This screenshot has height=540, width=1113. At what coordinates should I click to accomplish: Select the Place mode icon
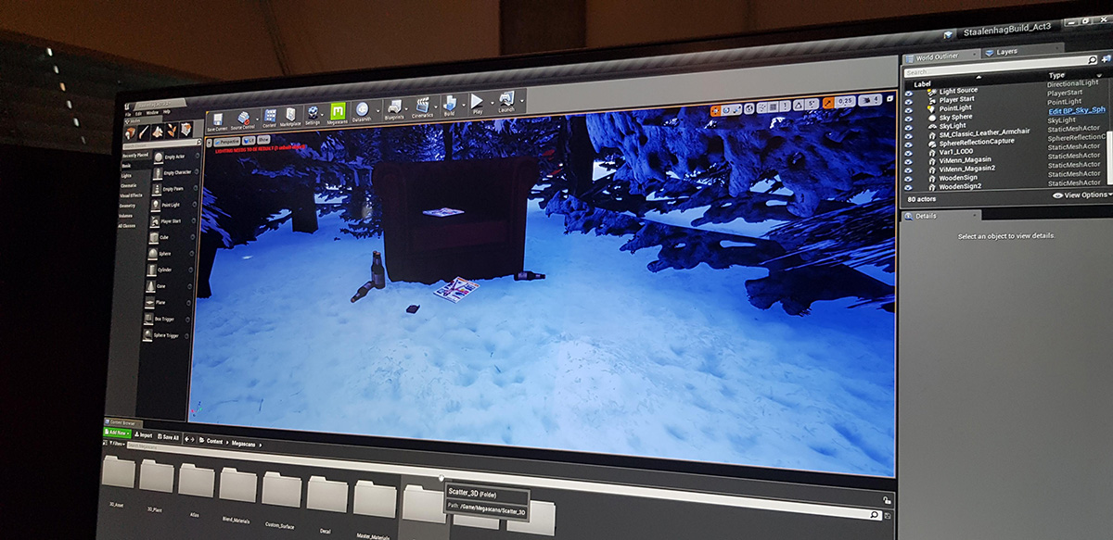coord(130,133)
